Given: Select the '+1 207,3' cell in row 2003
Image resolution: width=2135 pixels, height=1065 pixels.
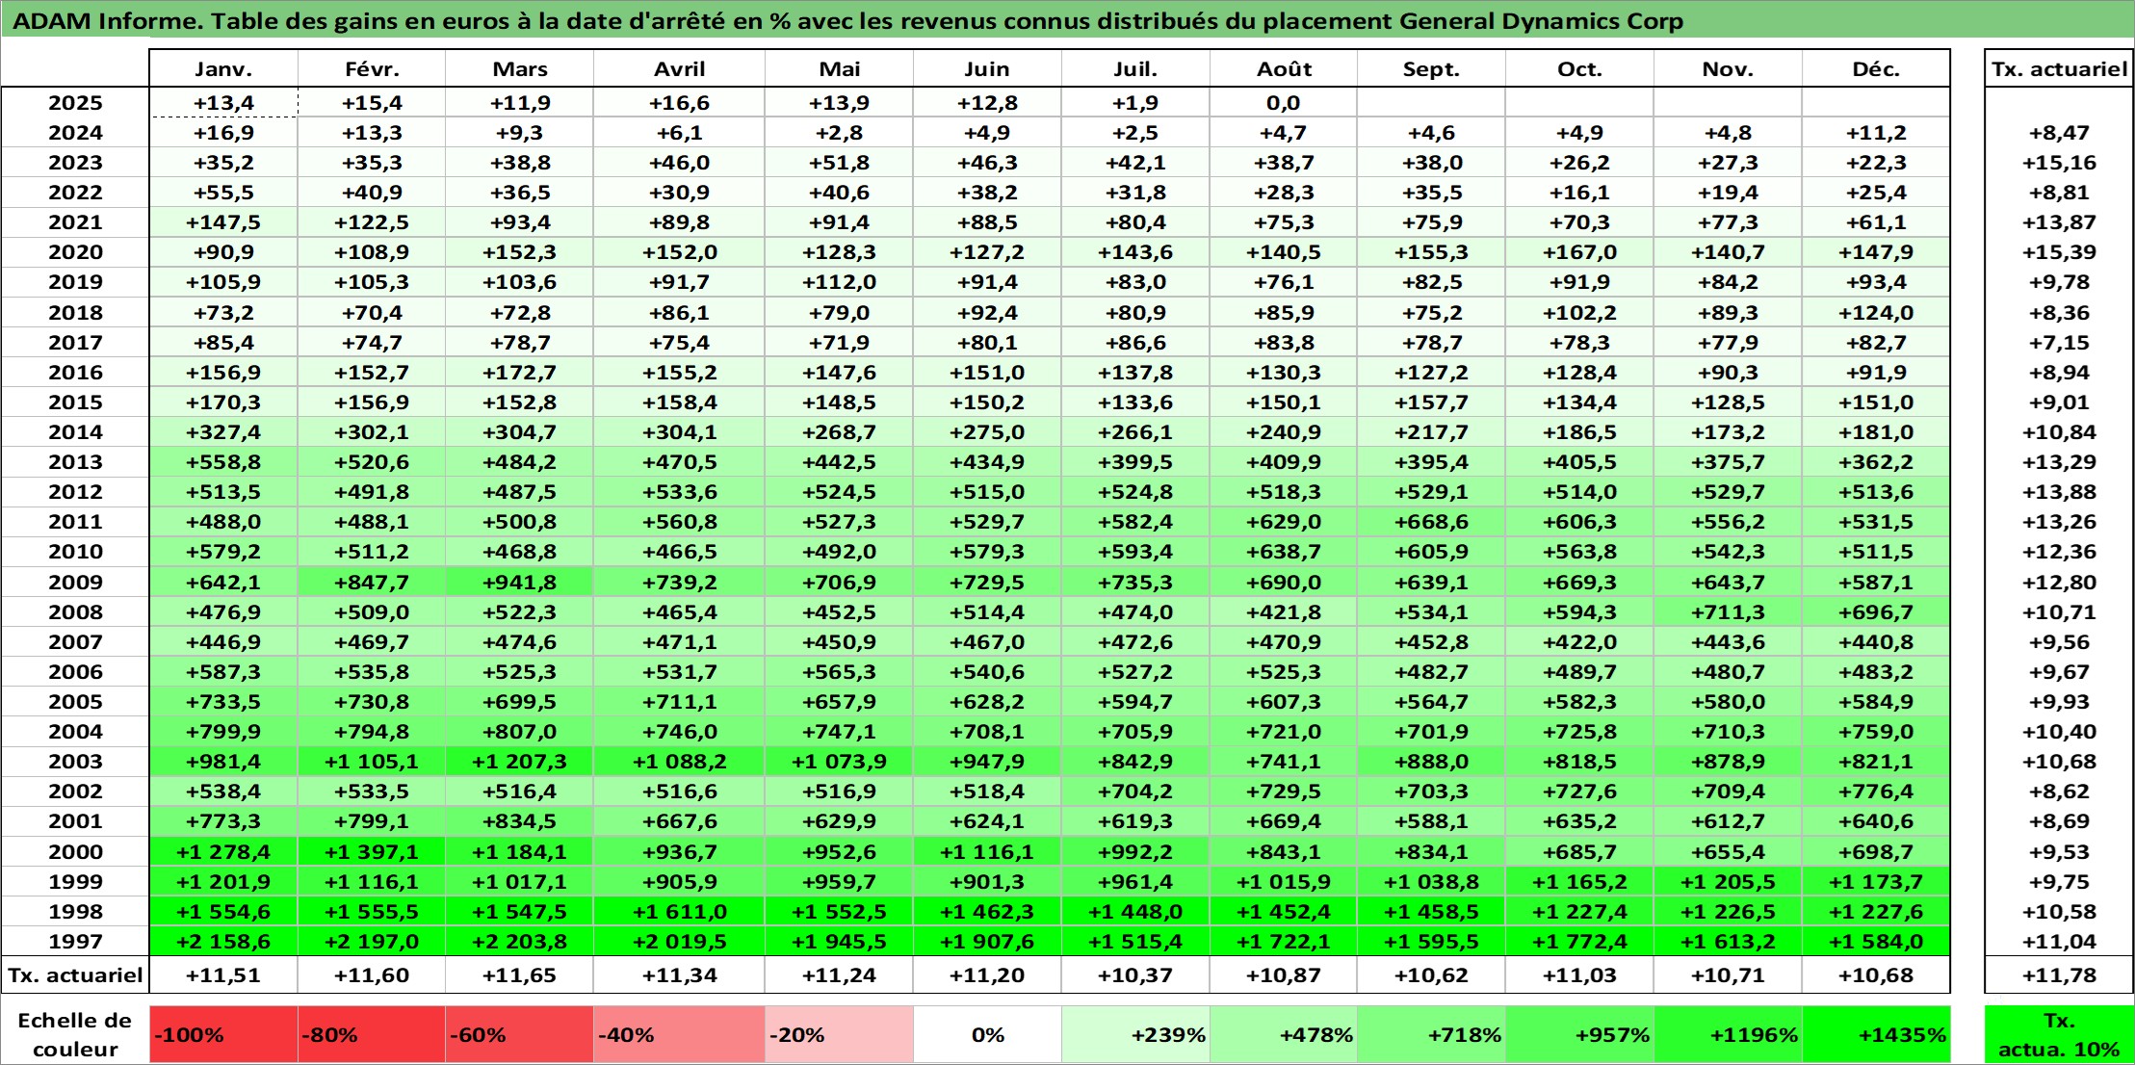Looking at the screenshot, I should pyautogui.click(x=519, y=762).
